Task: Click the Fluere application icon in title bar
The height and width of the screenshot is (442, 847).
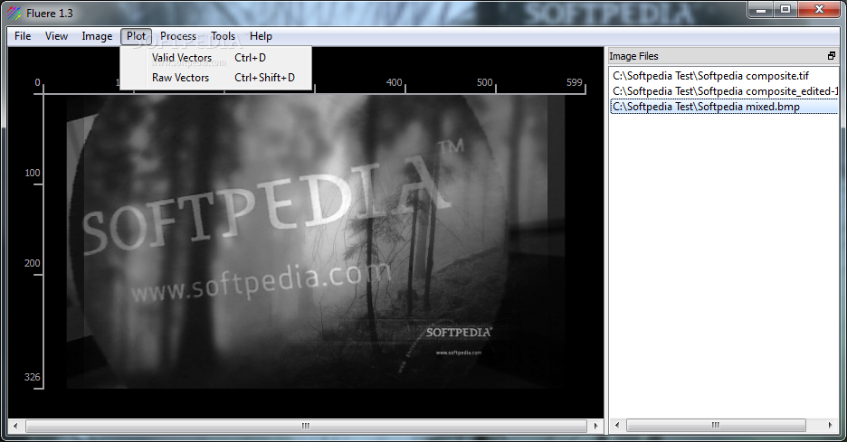Action: point(14,13)
